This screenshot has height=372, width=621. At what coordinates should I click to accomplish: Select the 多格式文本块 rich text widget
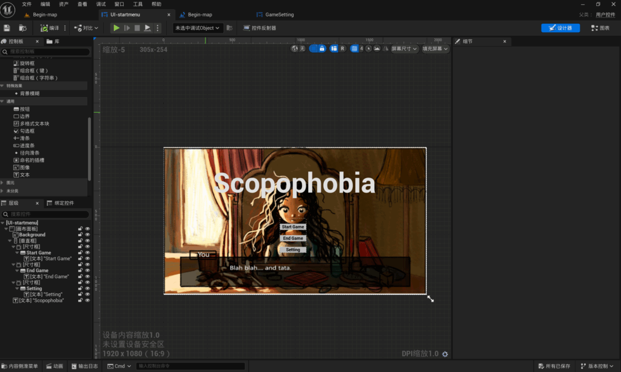click(32, 124)
